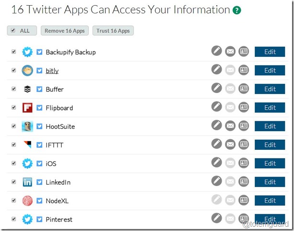Click Edit for the LinkedIn app

click(x=270, y=182)
